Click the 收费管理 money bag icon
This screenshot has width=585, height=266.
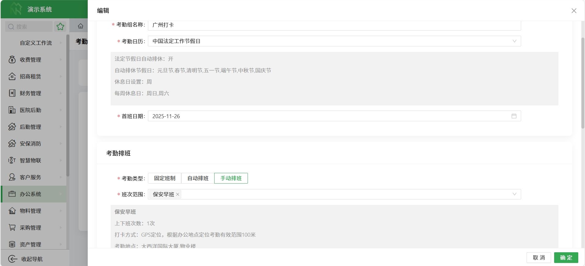point(12,60)
